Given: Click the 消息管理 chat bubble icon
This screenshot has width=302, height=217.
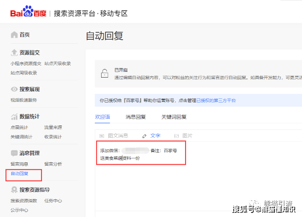Looking at the screenshot, I should (14, 153).
